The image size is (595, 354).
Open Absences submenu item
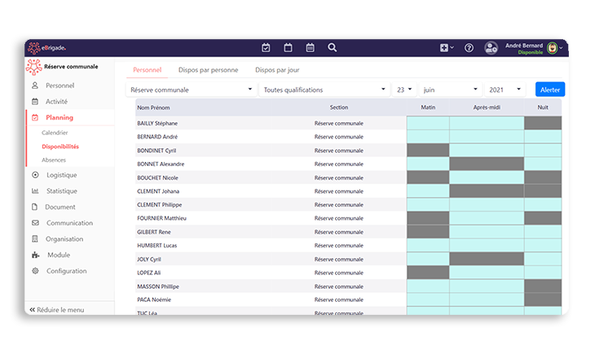(54, 160)
